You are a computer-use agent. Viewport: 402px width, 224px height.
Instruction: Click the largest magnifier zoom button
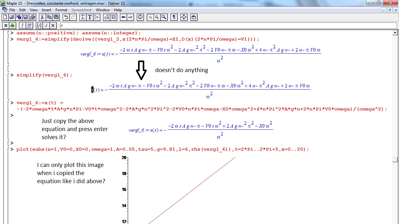[164, 17]
